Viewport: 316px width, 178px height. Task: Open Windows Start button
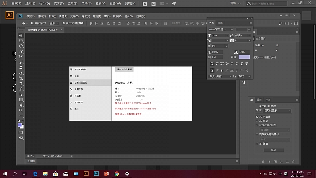pos(5,174)
